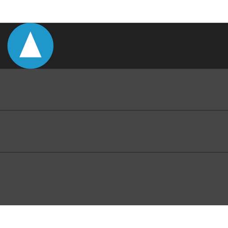
Task: Click the top tip of the white triangle
Action: click(x=30, y=33)
